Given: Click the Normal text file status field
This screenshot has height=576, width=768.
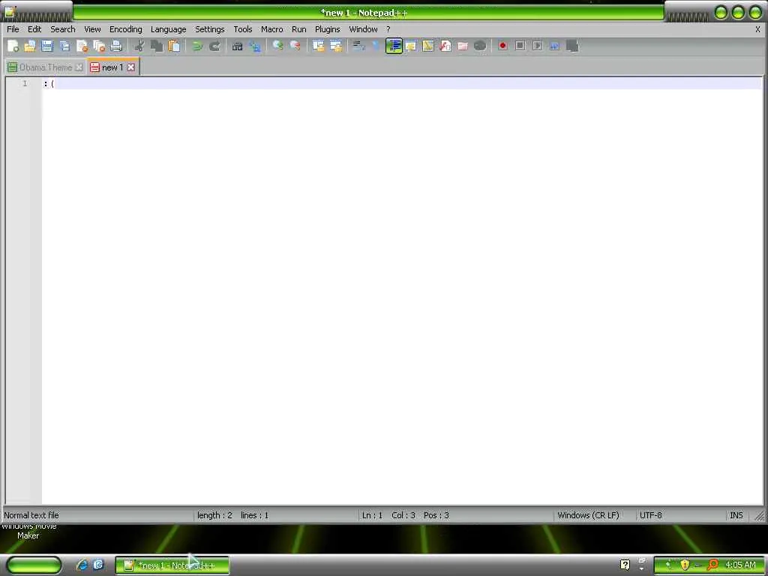Looking at the screenshot, I should point(31,515).
